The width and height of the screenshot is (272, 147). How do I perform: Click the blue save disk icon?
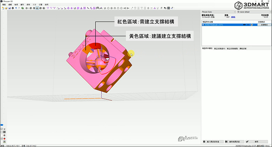10,8
